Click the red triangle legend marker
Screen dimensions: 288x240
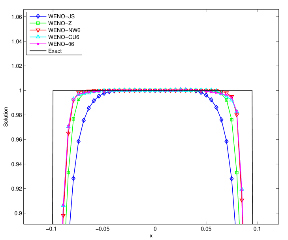[x=38, y=30]
